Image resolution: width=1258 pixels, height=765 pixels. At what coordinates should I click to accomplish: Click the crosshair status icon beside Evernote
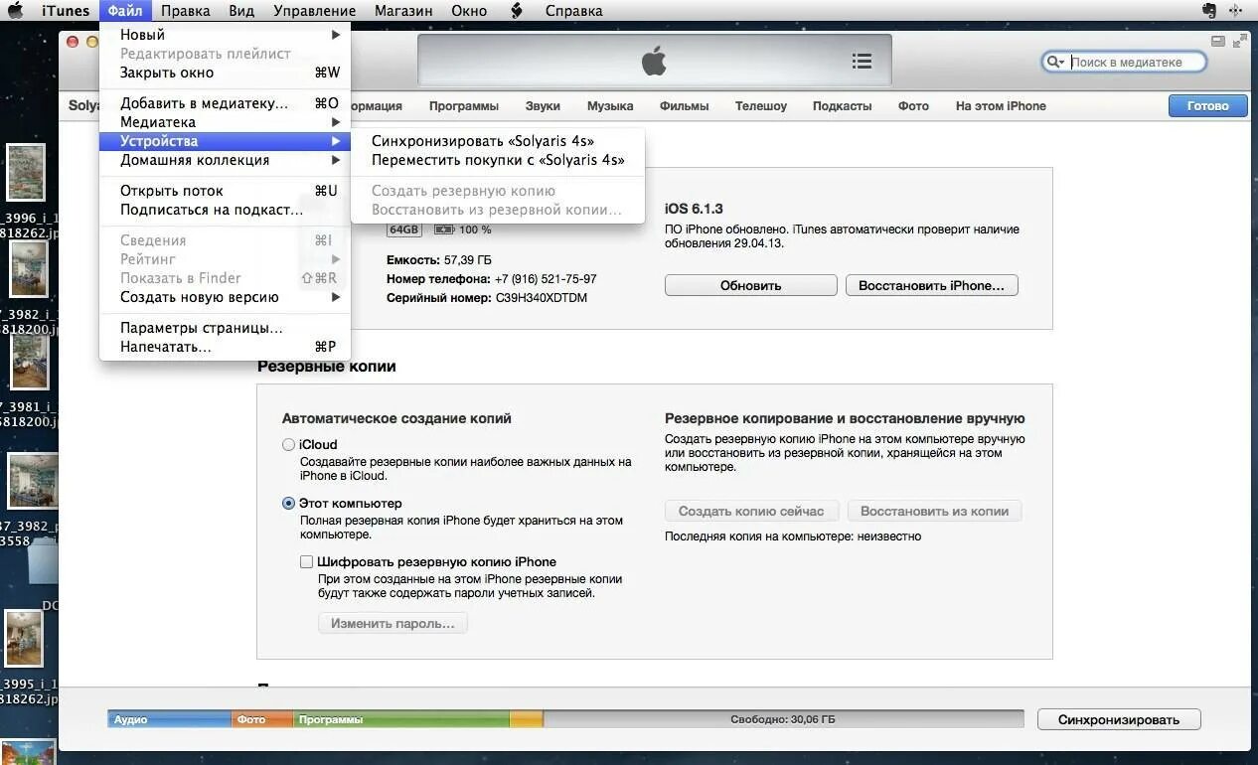coord(1236,11)
